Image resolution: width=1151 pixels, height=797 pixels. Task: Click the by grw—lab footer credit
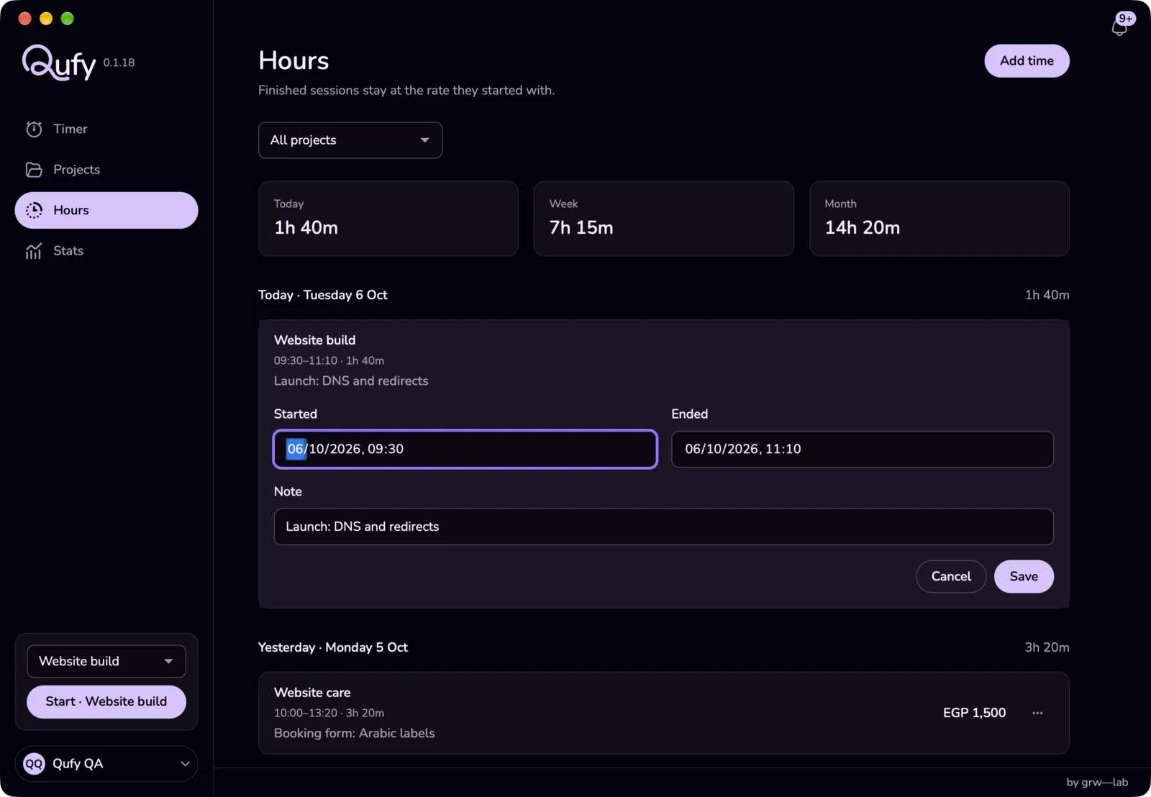tap(1097, 783)
